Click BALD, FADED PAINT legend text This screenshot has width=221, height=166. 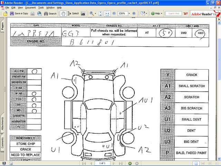point(191,153)
